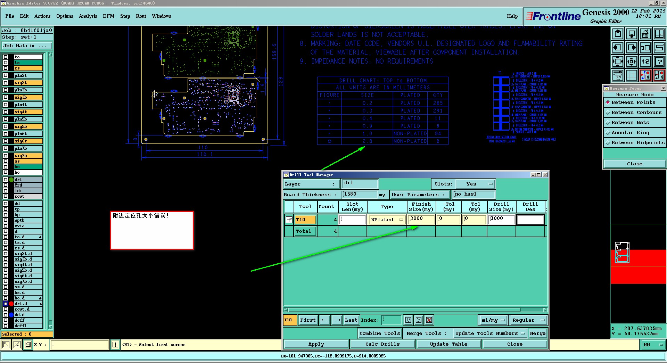
Task: Click the pan down view icon
Action: 632,34
